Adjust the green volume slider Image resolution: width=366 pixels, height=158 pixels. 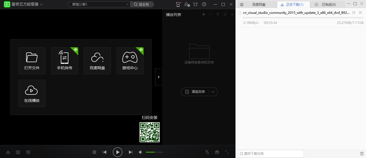154,152
